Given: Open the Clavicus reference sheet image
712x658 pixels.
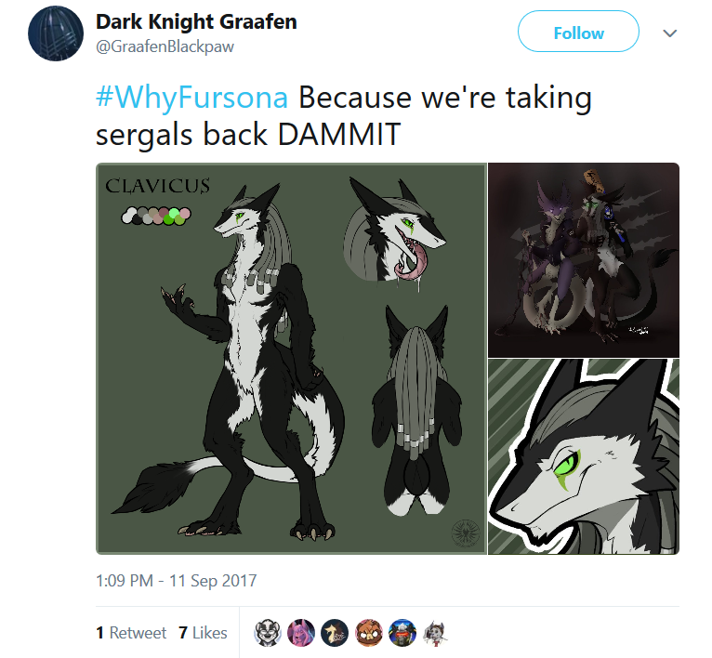Looking at the screenshot, I should (291, 359).
